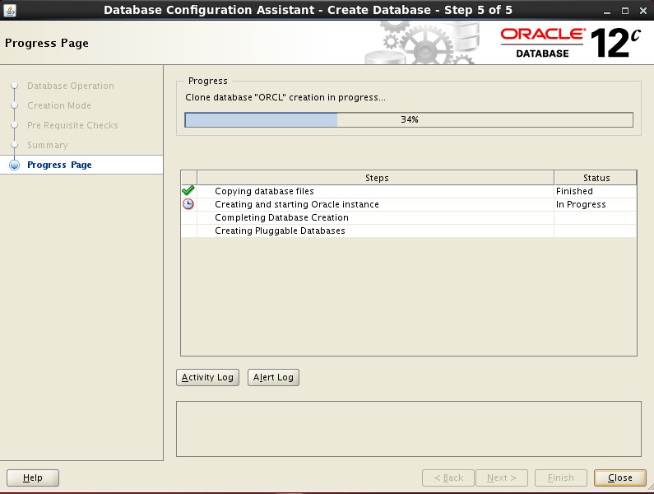
Task: Click the window title bar text
Action: [308, 10]
